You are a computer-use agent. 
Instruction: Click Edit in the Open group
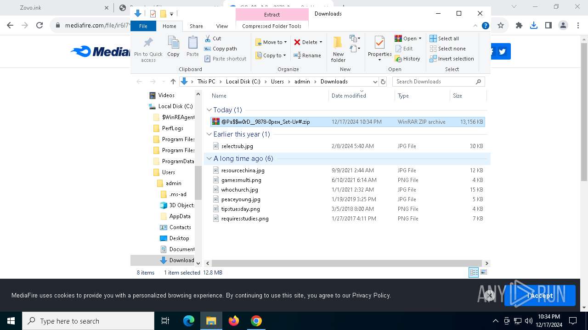[x=403, y=49]
